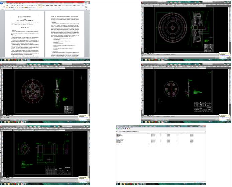Close the notification balloon in driven disc AutoCAD window
This screenshot has height=187, width=232.
pyautogui.click(x=88, y=115)
